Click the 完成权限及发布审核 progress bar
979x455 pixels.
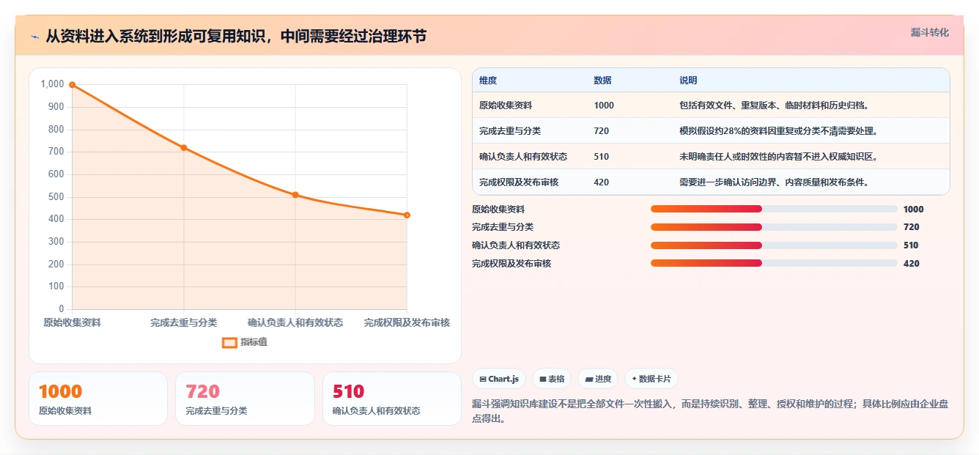pos(774,263)
